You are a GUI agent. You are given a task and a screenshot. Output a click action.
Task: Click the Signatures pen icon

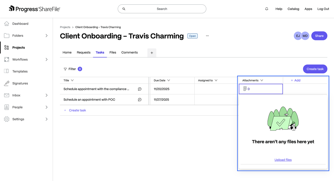[x=7, y=83]
